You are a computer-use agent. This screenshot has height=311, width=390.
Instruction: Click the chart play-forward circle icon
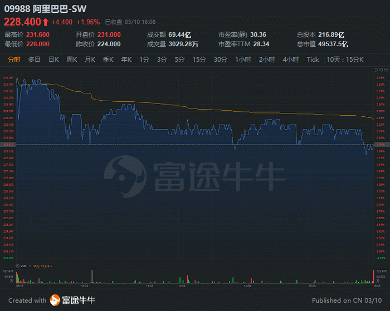click(x=386, y=70)
